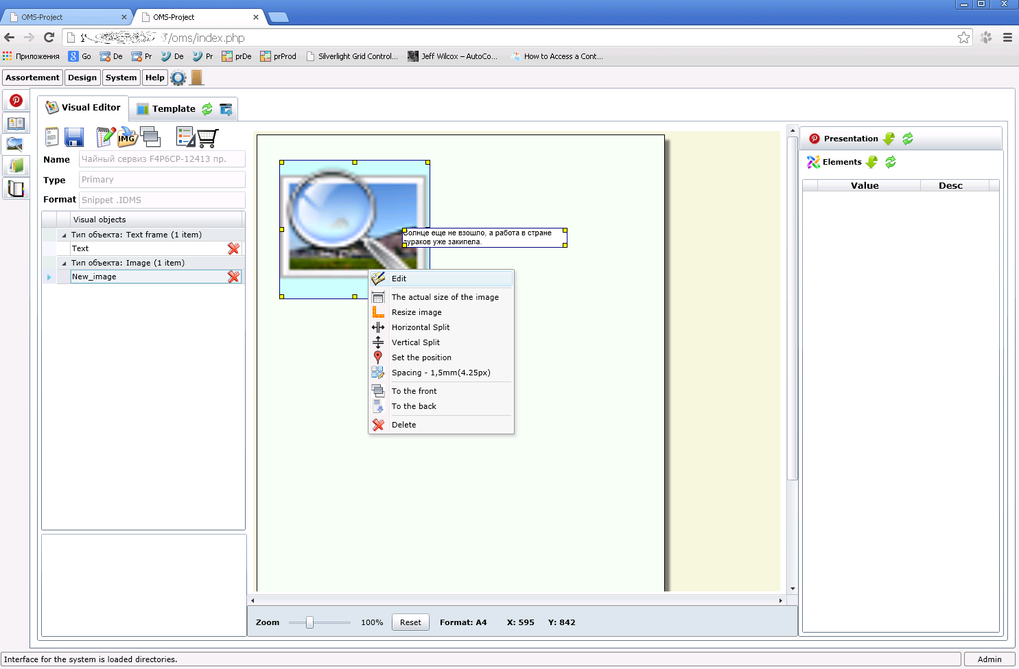Click the notepad with pencil icon
The height and width of the screenshot is (669, 1019).
tap(105, 137)
